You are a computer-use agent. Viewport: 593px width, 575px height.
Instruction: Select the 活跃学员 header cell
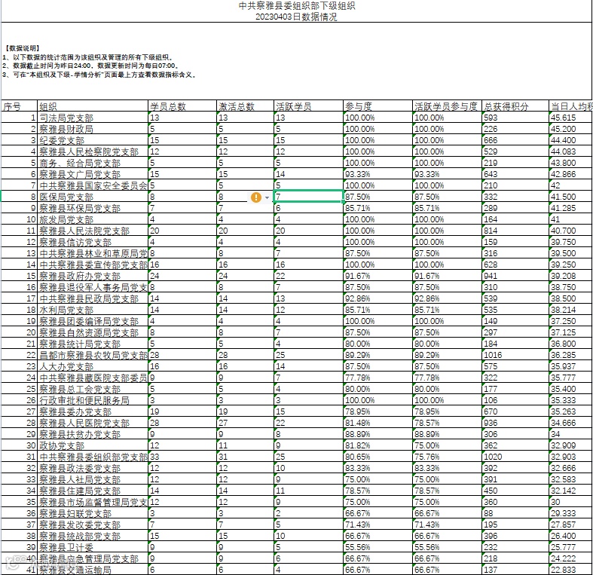pos(308,106)
